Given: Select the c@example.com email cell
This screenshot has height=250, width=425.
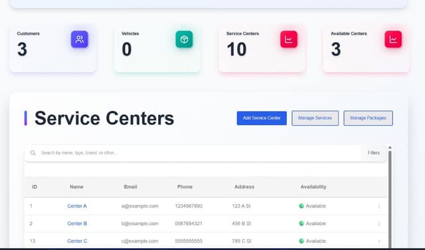Looking at the screenshot, I should click(x=139, y=241).
